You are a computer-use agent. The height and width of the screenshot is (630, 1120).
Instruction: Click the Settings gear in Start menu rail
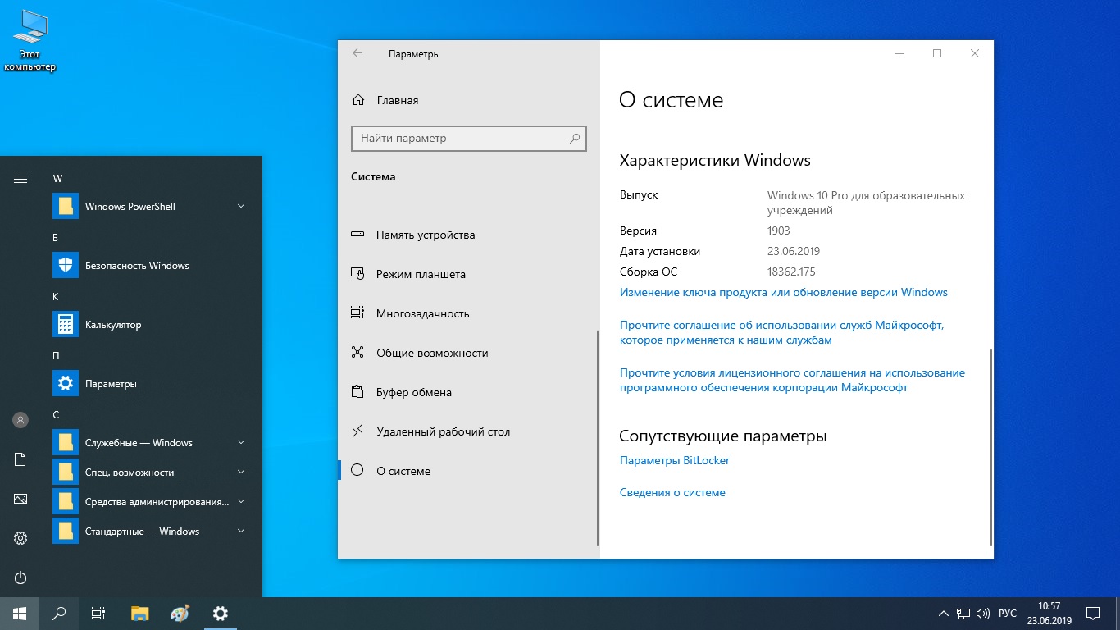[x=20, y=538]
